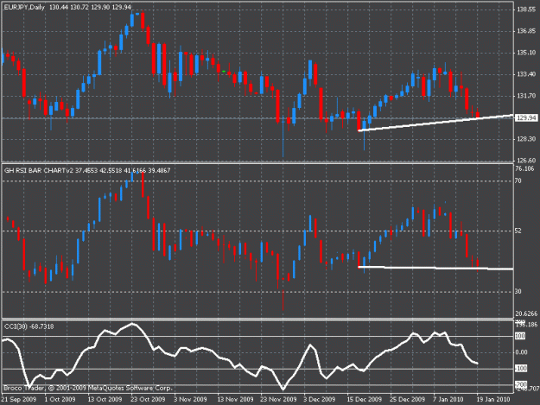Select the RSI scale level 30

[x=518, y=292]
